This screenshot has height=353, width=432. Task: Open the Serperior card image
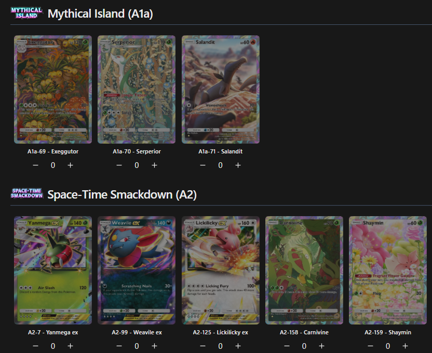click(x=137, y=90)
